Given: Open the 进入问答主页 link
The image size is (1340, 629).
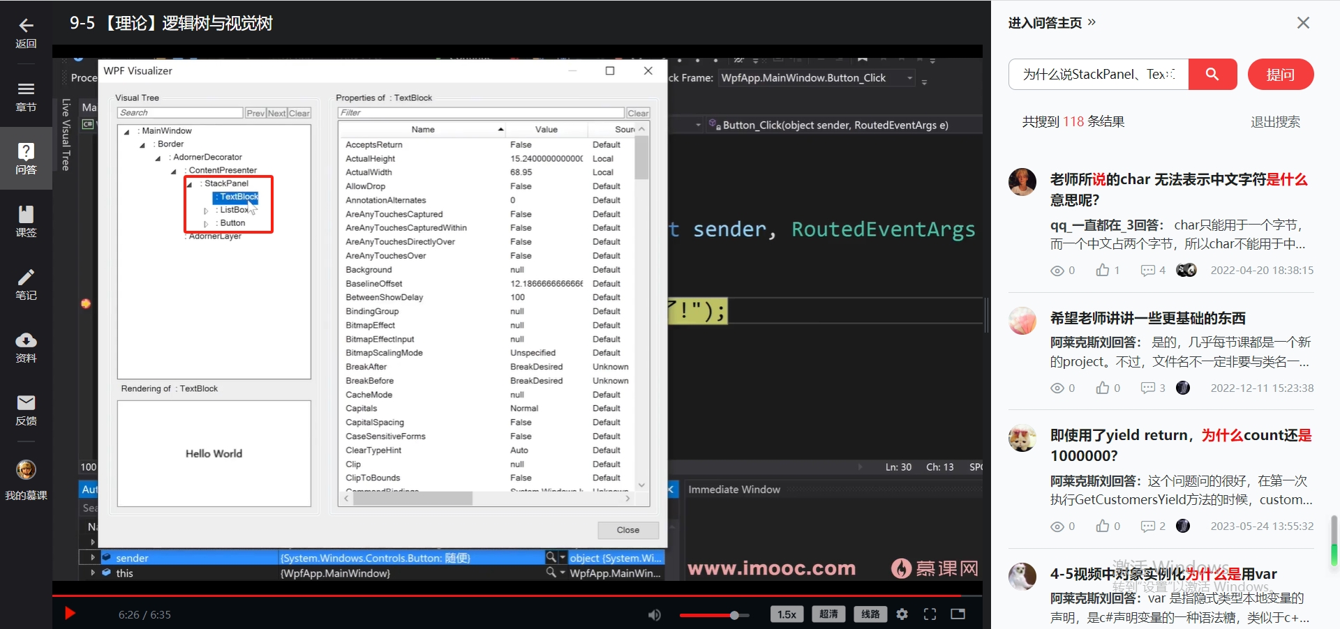Looking at the screenshot, I should pyautogui.click(x=1052, y=23).
